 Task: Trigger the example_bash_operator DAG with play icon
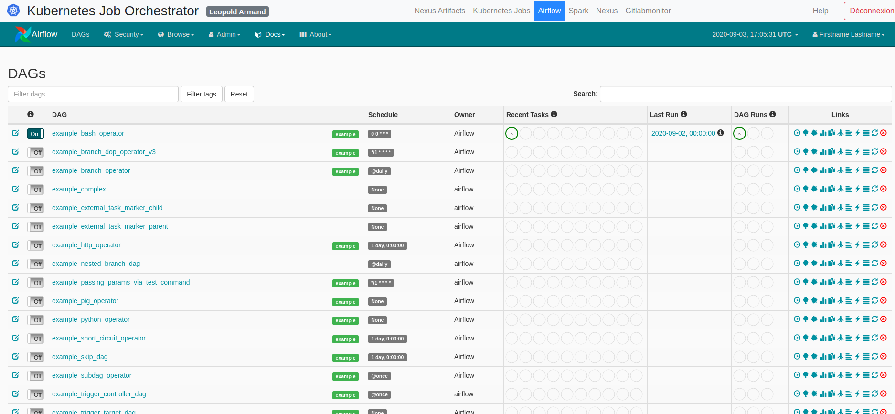click(797, 133)
